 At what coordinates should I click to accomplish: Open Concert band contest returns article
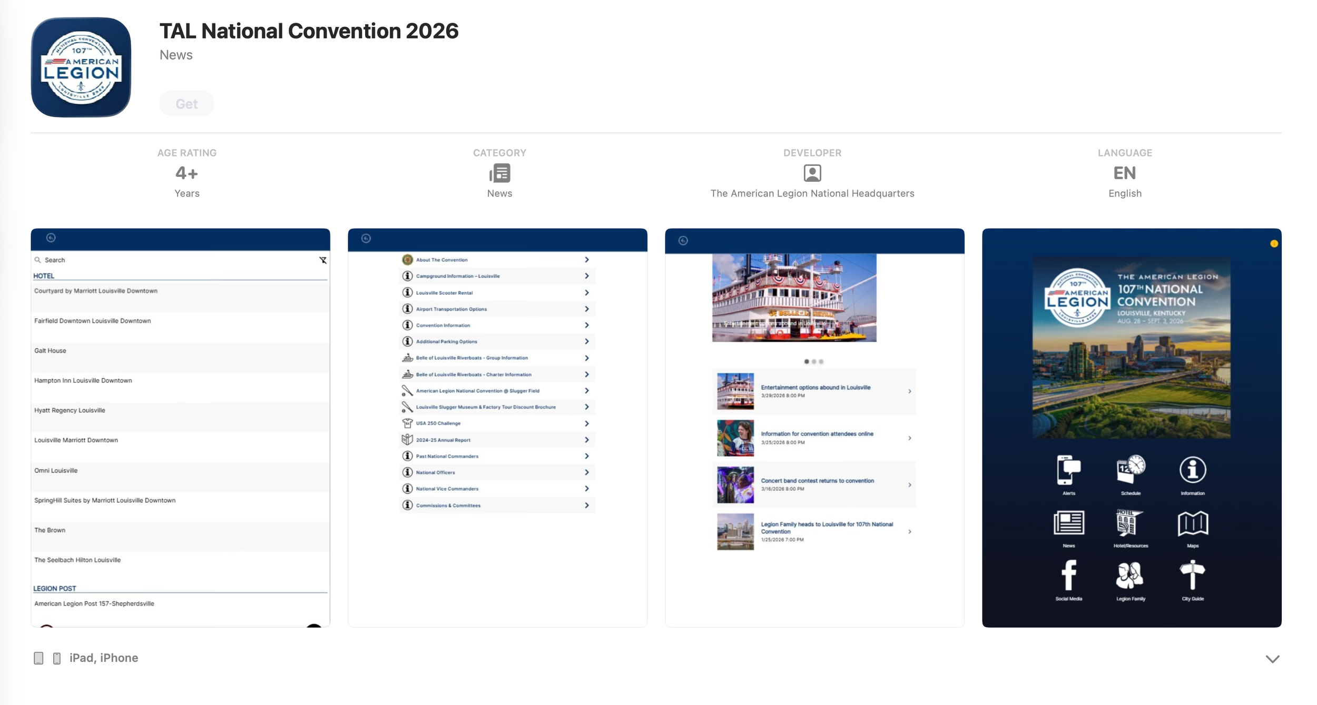coord(814,485)
